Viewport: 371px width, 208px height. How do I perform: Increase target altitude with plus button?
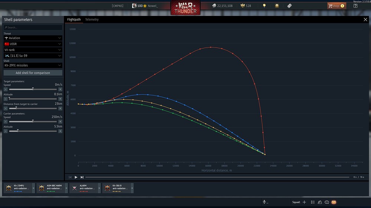[60, 99]
